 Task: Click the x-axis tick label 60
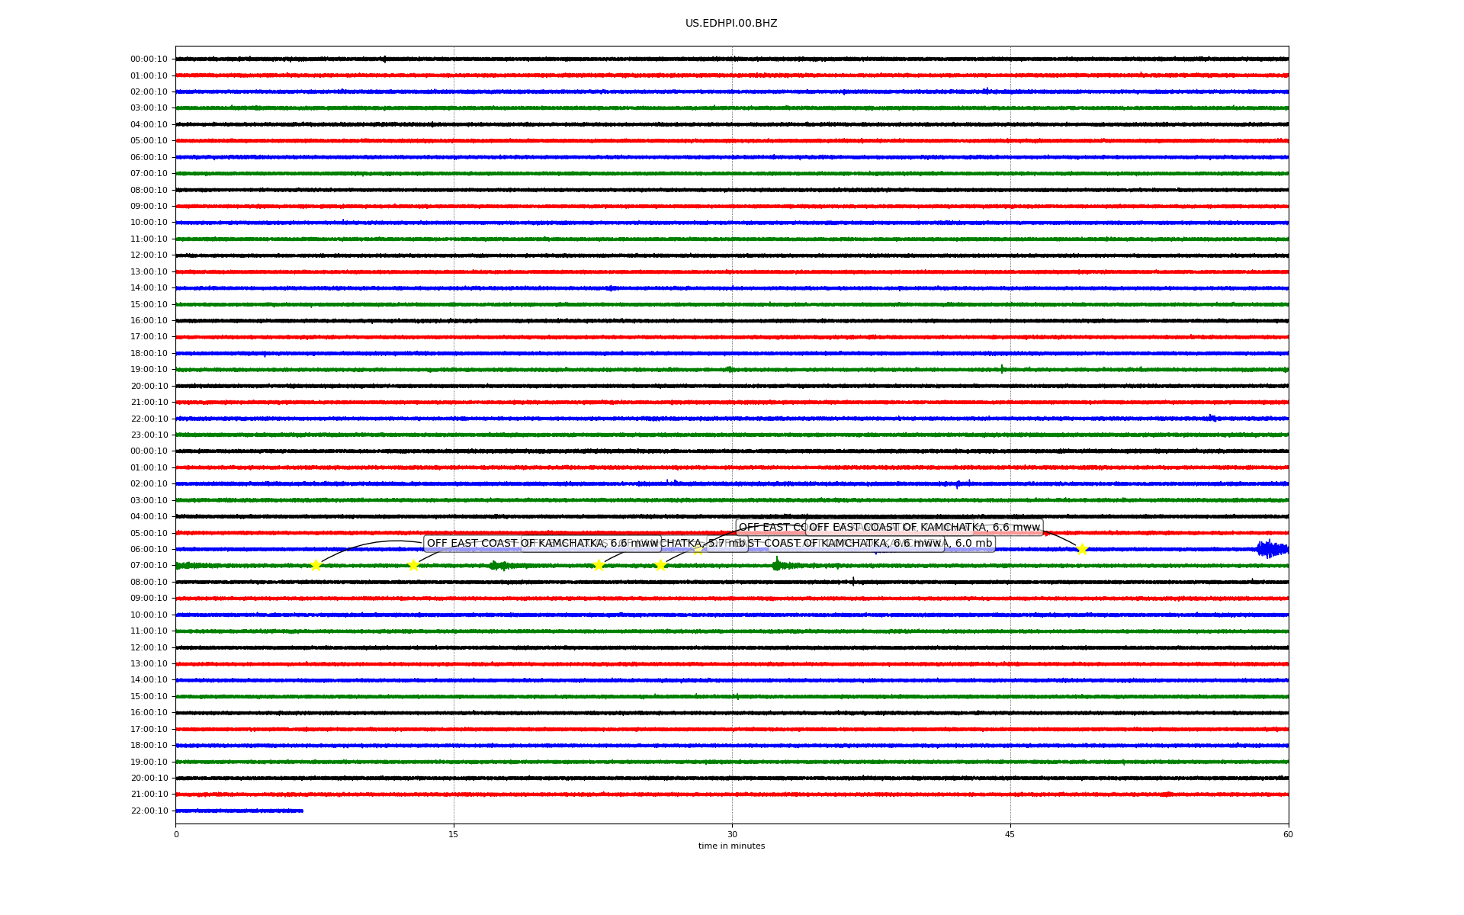point(1288,834)
